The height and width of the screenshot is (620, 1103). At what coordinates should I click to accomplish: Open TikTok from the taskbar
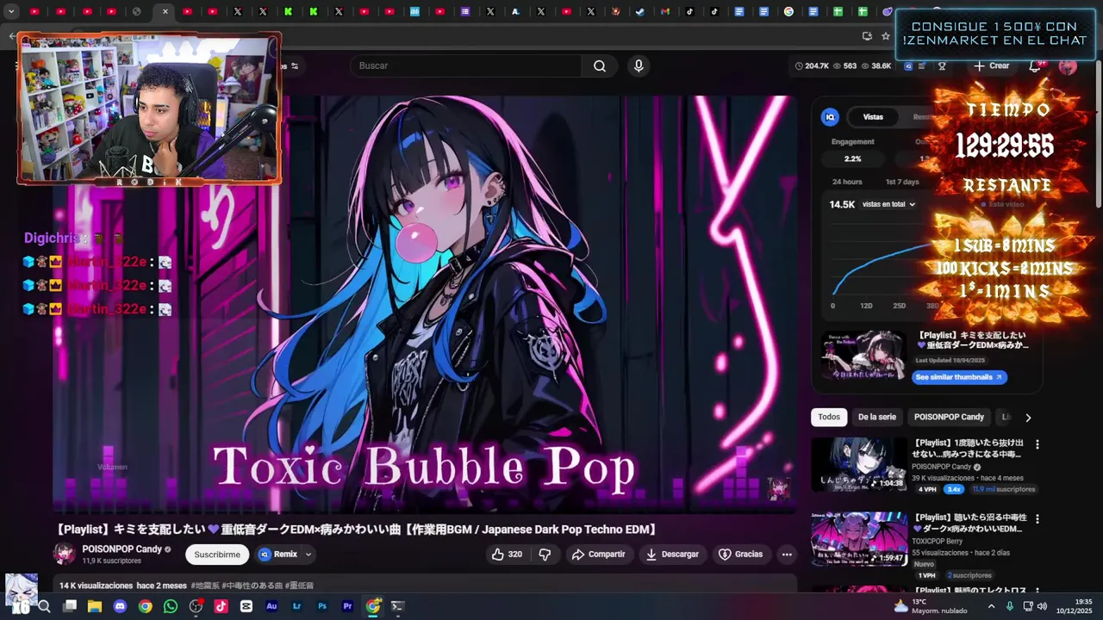[221, 606]
